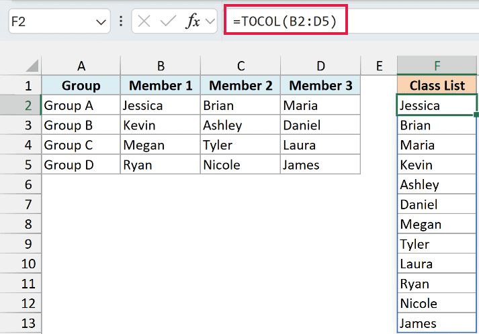Viewport: 479px width, 334px height.
Task: Select Brian in the Member 2 column
Action: (x=241, y=105)
